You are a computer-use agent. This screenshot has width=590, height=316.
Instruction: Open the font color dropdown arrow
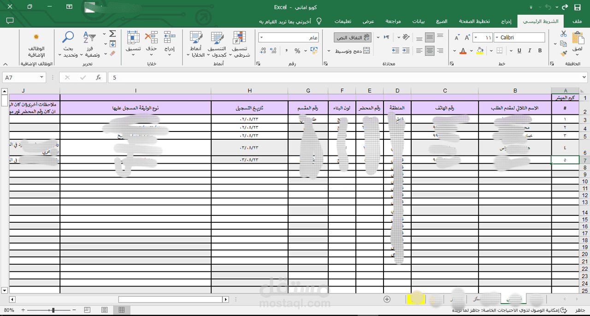click(x=454, y=51)
